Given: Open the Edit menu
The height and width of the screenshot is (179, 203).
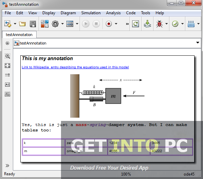Looking at the screenshot, I should [20, 13].
